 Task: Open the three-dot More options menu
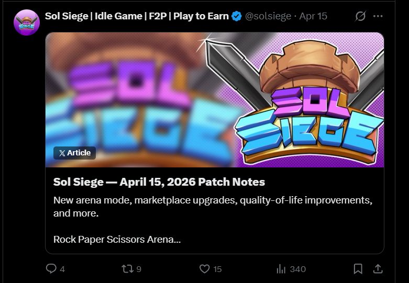(x=378, y=16)
